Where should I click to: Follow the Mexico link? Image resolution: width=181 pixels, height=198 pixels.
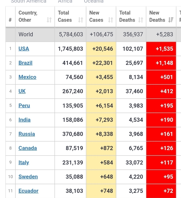[x=27, y=77]
